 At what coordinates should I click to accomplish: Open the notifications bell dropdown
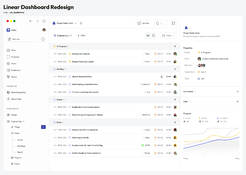[x=159, y=23]
